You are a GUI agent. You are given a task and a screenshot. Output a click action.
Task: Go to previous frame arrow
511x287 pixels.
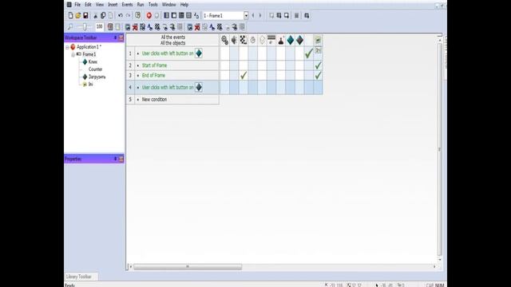pos(253,15)
